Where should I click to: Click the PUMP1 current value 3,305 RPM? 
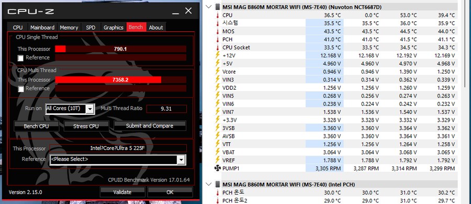tap(328, 169)
